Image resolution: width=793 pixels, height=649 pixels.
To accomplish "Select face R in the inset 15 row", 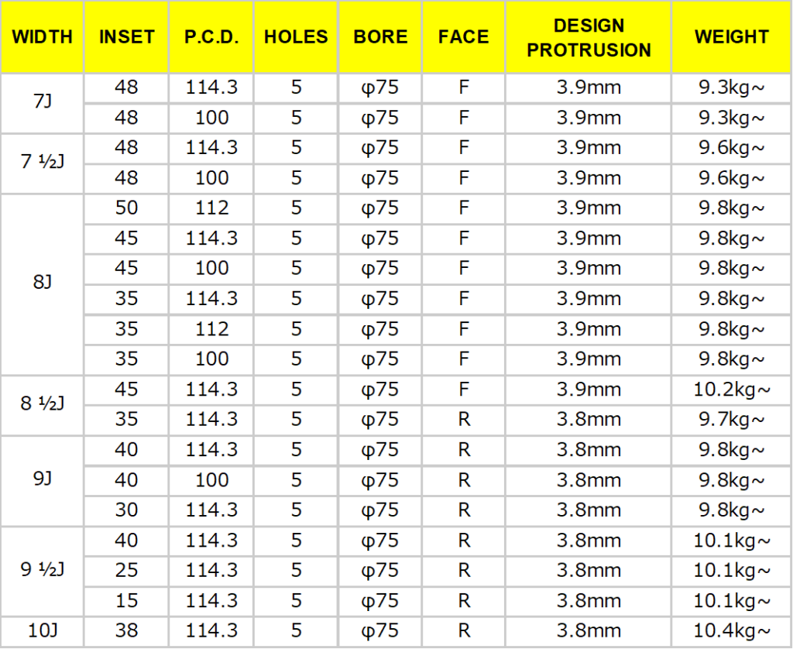I will click(x=463, y=602).
